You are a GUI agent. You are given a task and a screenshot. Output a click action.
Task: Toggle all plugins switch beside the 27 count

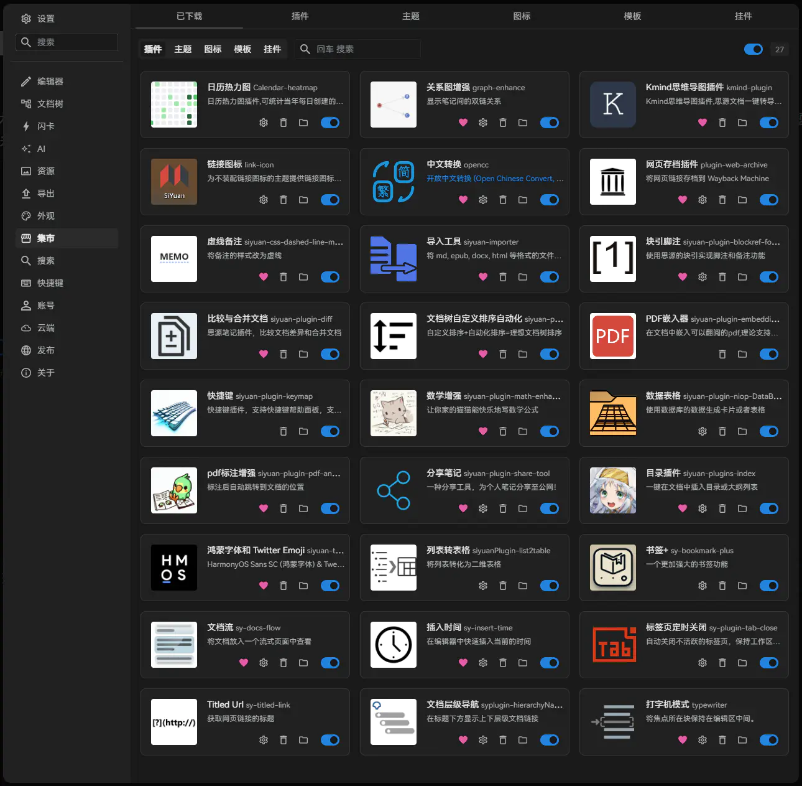754,49
